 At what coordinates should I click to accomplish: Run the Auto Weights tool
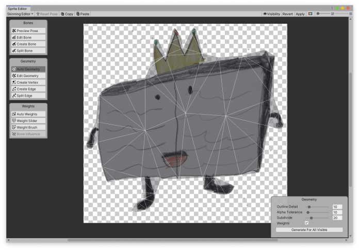(28, 114)
